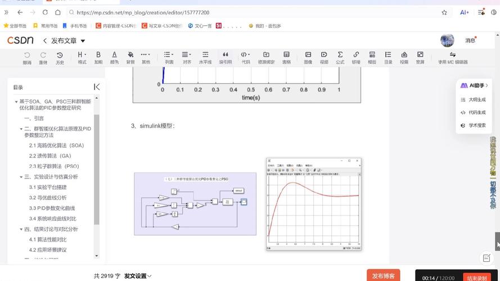The width and height of the screenshot is (500, 281).
Task: Open the AI助手 panel
Action: [474, 85]
